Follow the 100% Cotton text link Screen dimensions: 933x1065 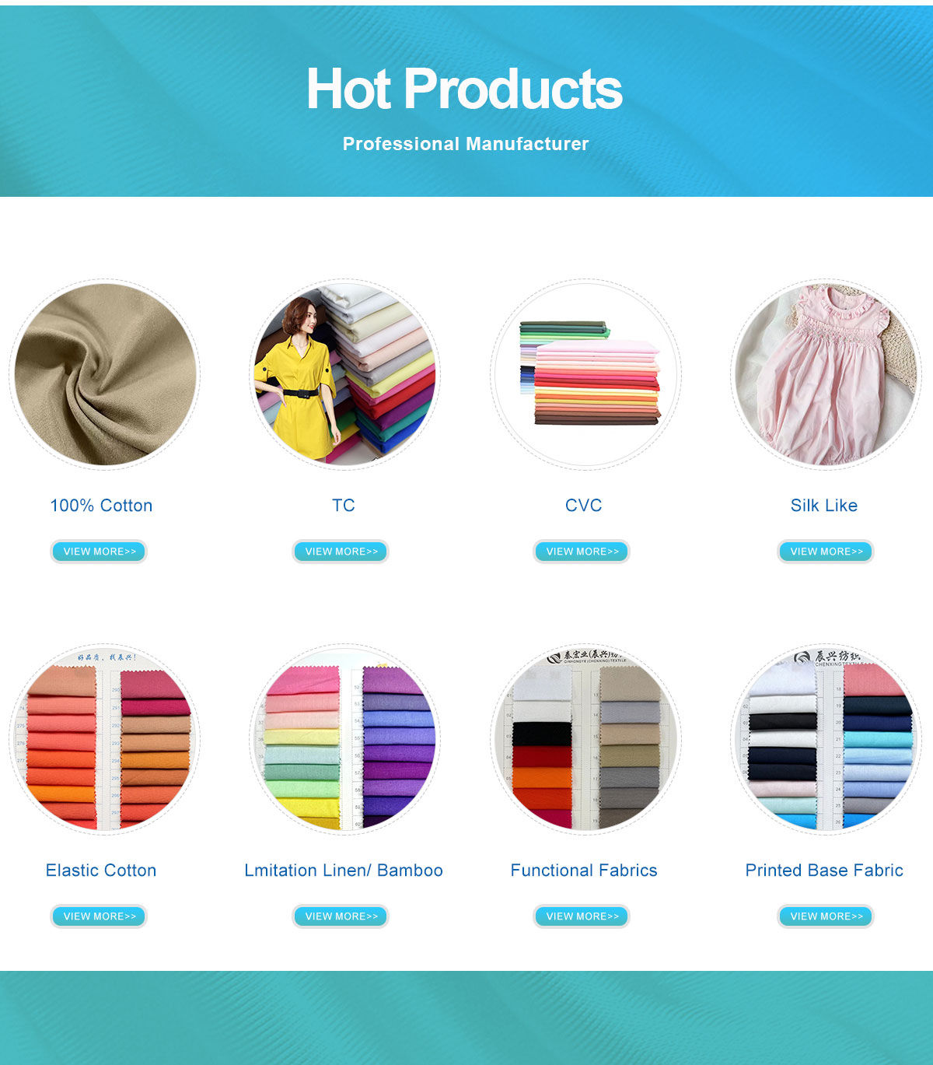pyautogui.click(x=101, y=506)
